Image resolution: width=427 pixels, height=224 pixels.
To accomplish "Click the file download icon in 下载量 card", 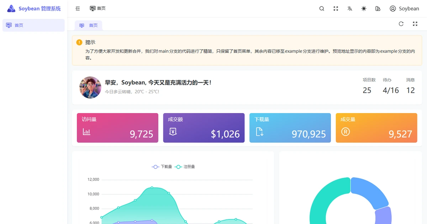I will (x=259, y=132).
